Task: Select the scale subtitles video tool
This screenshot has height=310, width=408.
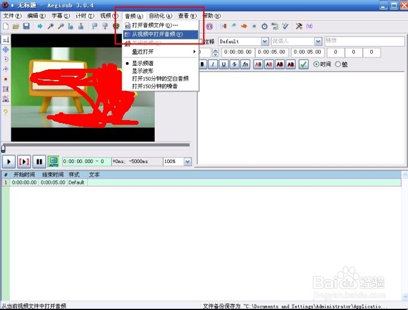Action: point(6,79)
